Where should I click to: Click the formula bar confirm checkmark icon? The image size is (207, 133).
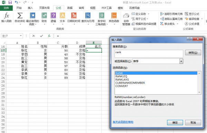(x=41, y=36)
